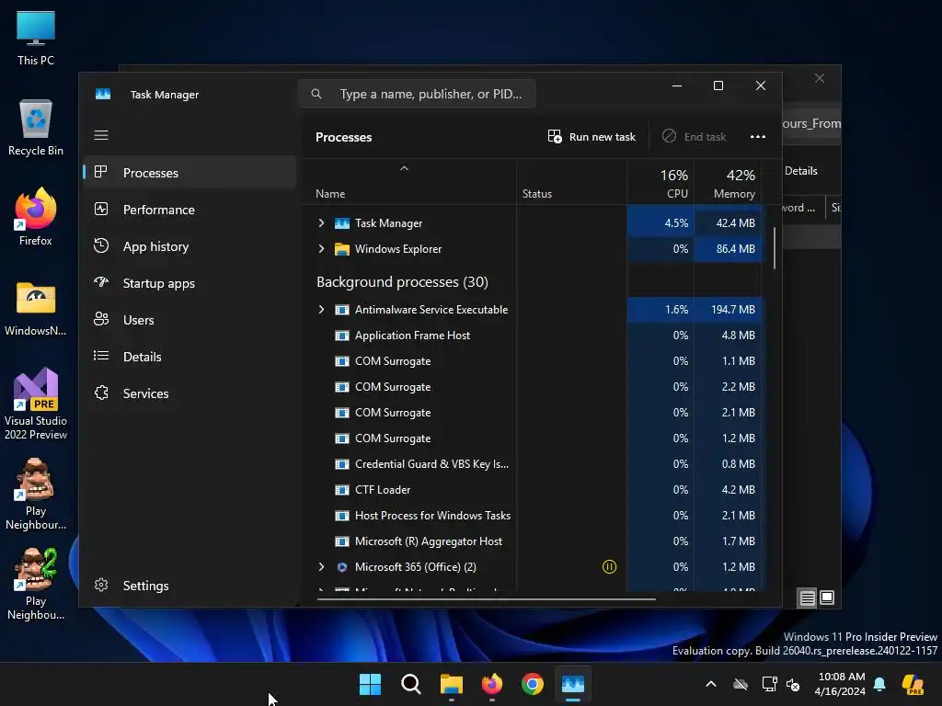
Task: Open the Windows Start button
Action: (370, 684)
